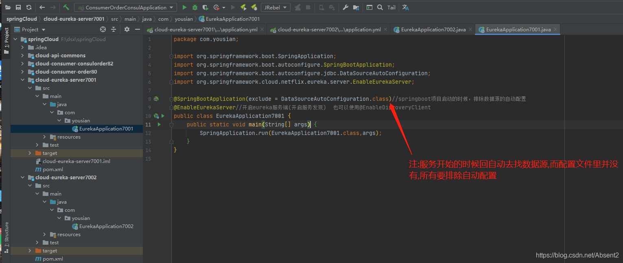Viewport: 623px width, 263px height.
Task: Close the EurekaApplication7001.java tab
Action: click(555, 29)
